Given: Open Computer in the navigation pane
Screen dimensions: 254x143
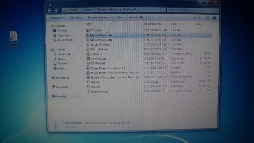Looking at the screenshot, I should [x=60, y=87].
